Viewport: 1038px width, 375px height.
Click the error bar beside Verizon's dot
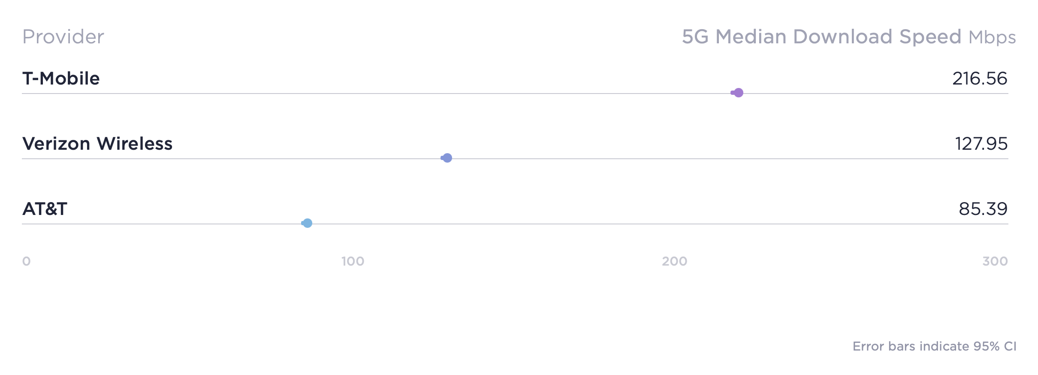pos(442,158)
